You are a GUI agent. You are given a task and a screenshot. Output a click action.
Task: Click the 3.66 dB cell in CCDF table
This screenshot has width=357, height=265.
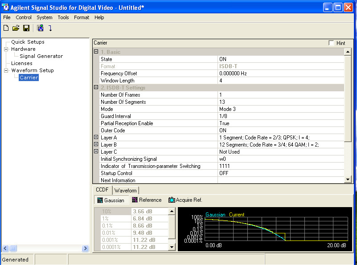point(150,211)
